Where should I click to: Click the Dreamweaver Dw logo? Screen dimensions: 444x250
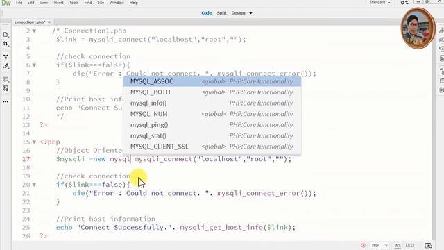click(6, 3)
